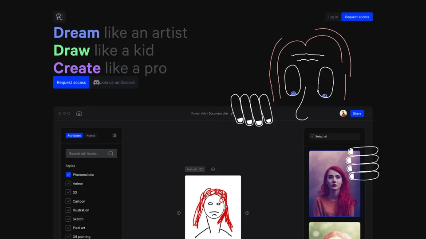
Task: Add a canvas with the left plus icon
Action: tap(179, 213)
